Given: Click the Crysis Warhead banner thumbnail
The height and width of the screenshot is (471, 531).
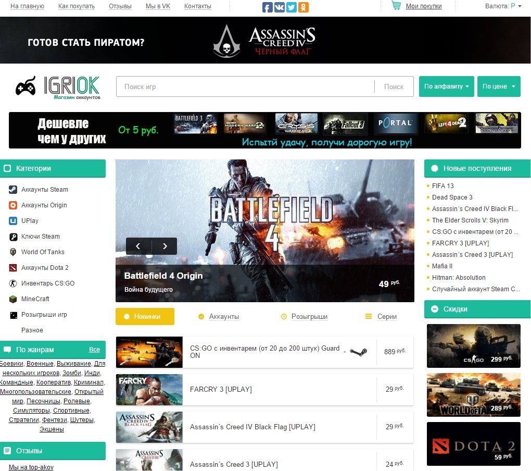Looking at the screenshot, I should (x=296, y=123).
